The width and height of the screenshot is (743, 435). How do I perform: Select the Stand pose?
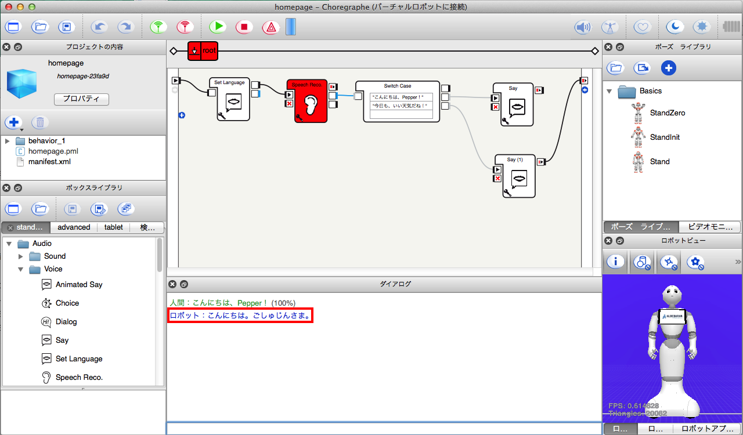tap(650, 162)
